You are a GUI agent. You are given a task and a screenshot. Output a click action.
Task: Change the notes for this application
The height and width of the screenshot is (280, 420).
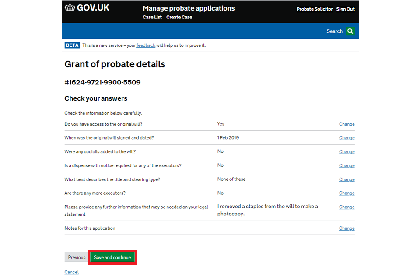346,228
